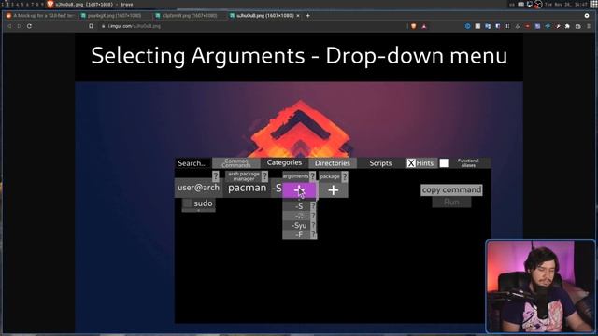Switch to the Categories tab
This screenshot has width=598, height=336.
[284, 162]
